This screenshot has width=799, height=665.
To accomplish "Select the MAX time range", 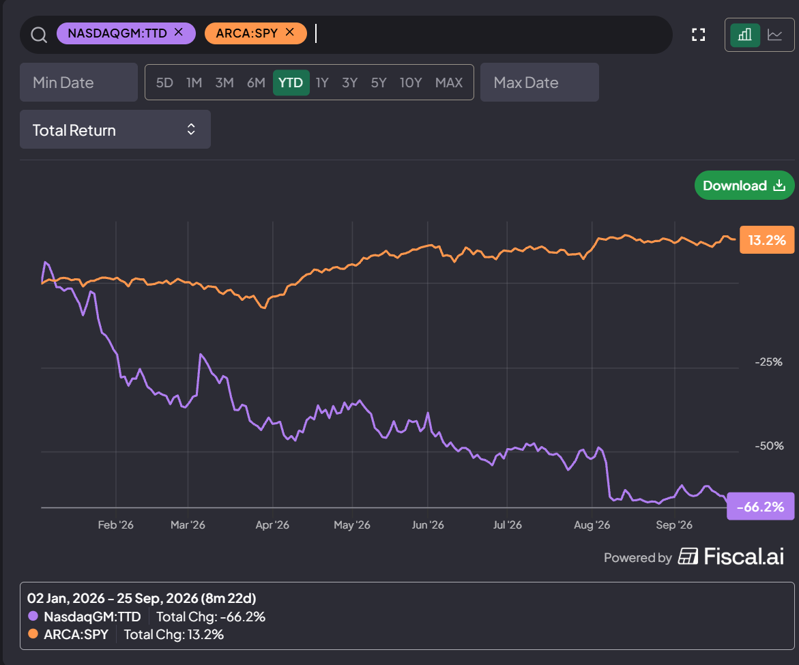I will (449, 83).
